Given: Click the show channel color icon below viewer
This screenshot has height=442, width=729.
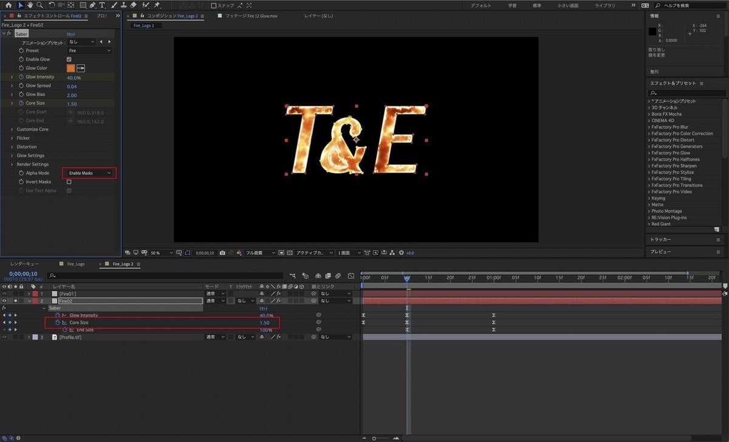Looking at the screenshot, I should [239, 252].
